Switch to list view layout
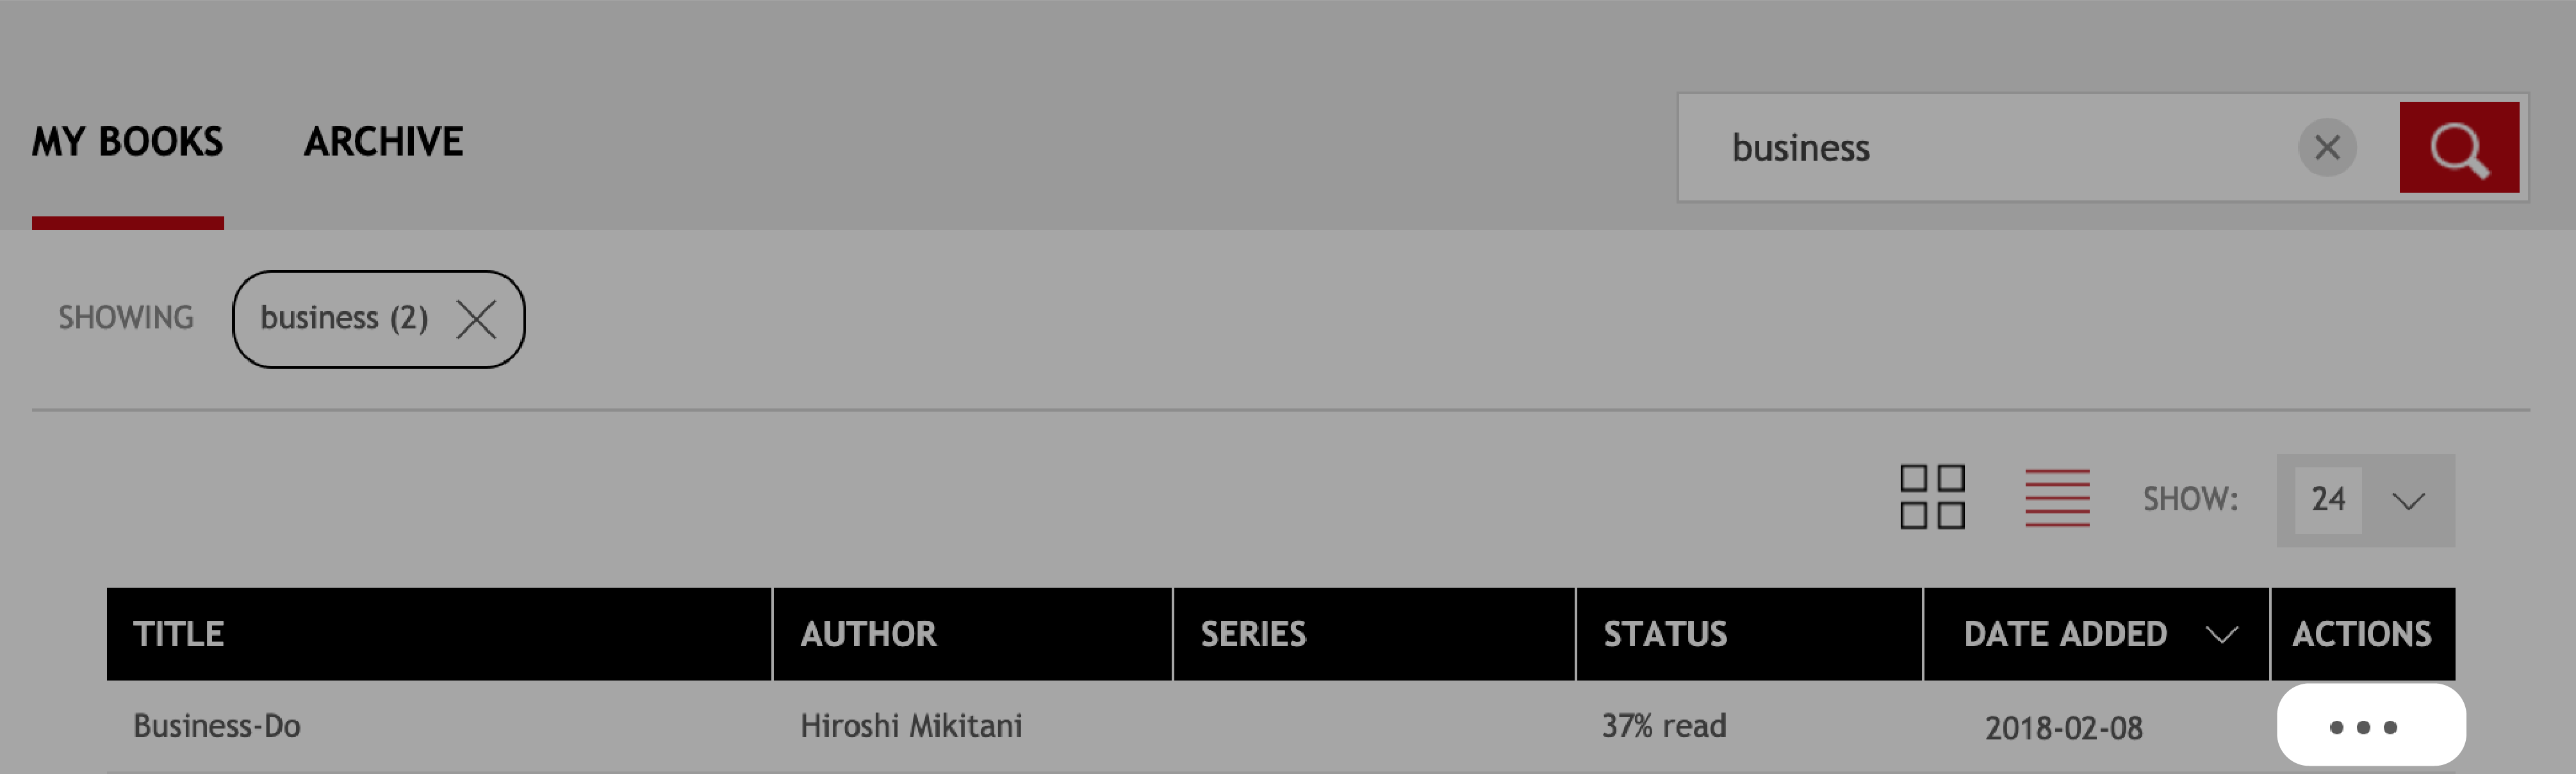 tap(2056, 496)
